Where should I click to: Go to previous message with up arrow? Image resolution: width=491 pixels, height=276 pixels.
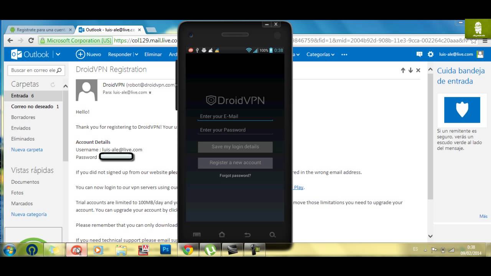click(403, 71)
